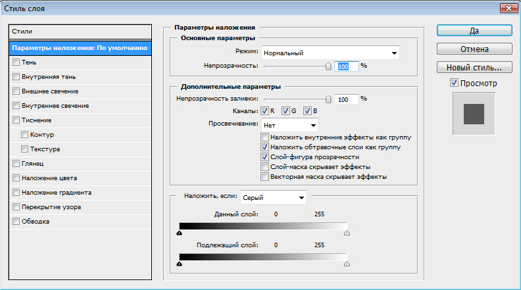521x290 pixels.
Task: Click the Отмена button
Action: [x=474, y=49]
